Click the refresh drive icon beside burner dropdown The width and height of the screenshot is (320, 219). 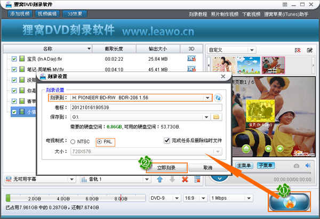pos(218,98)
